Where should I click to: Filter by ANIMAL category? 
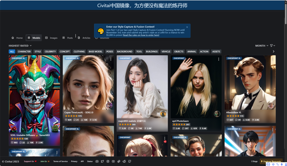point(192,52)
